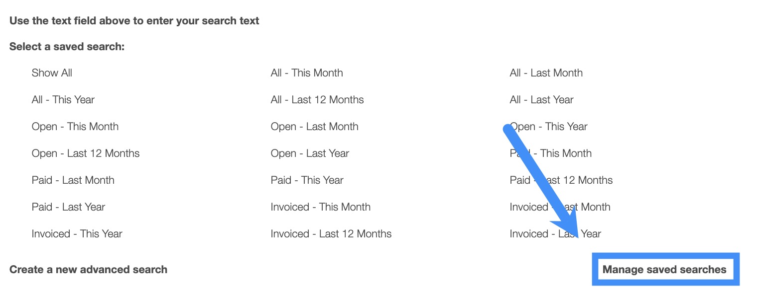Viewport: 758px width, 293px height.
Task: Select Invoiced - This Month saved search
Action: tap(320, 207)
